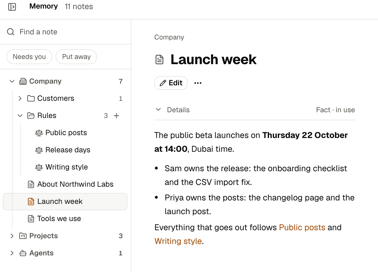Screen dimensions: 378x272
Task: Edit the Launch week note
Action: click(171, 83)
